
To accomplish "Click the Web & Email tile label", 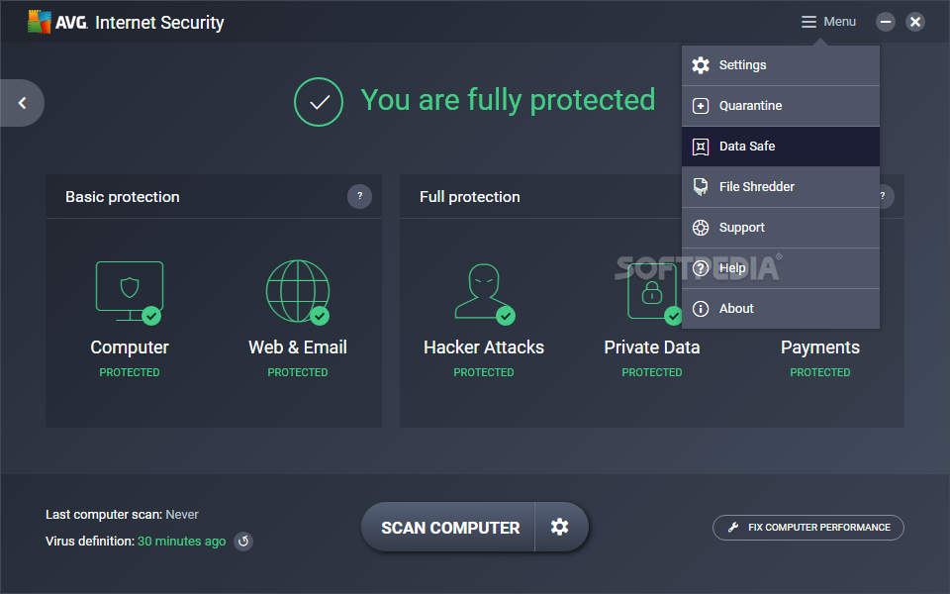I will pos(298,347).
